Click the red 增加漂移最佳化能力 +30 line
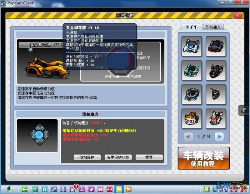Screen dimensions: 250x194 (85, 135)
